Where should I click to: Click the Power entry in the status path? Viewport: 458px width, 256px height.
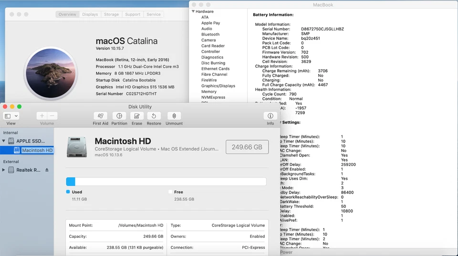click(286, 252)
